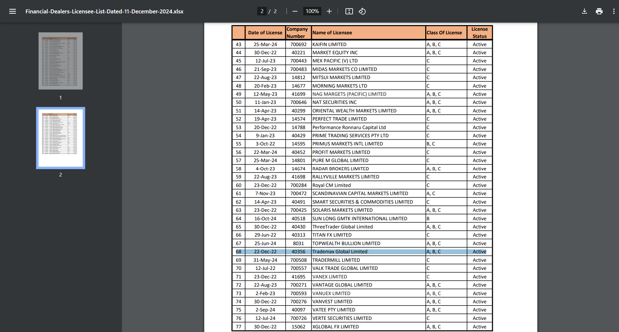
Task: Select MARKET EQUITY INC cell
Action: click(x=368, y=53)
